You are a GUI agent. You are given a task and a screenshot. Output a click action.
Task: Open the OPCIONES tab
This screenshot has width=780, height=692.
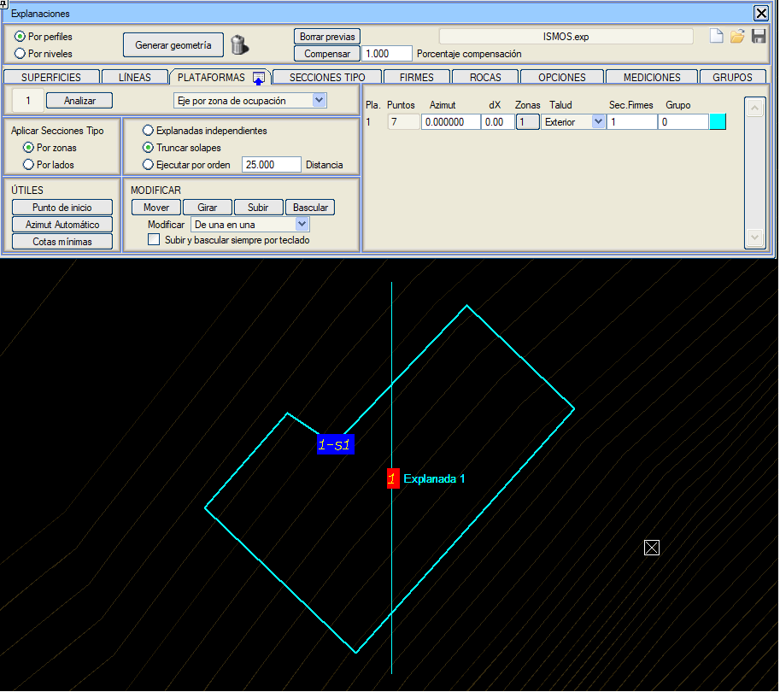(562, 77)
